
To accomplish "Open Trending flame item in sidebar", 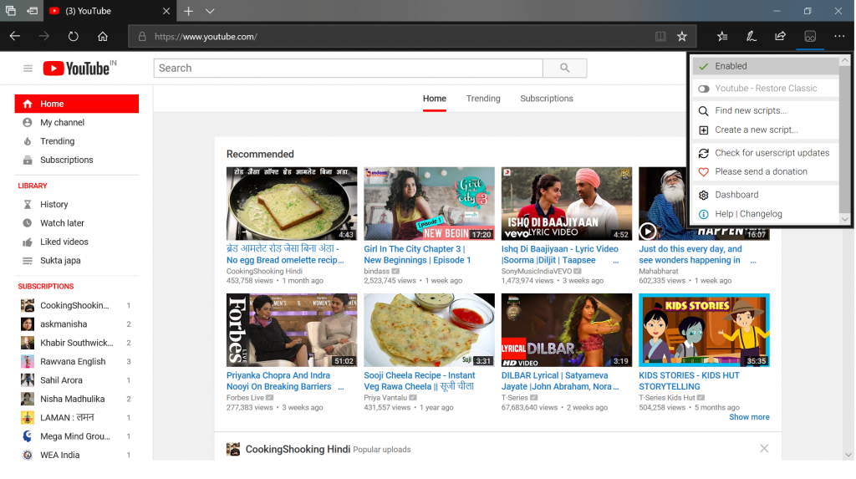I will (76, 141).
